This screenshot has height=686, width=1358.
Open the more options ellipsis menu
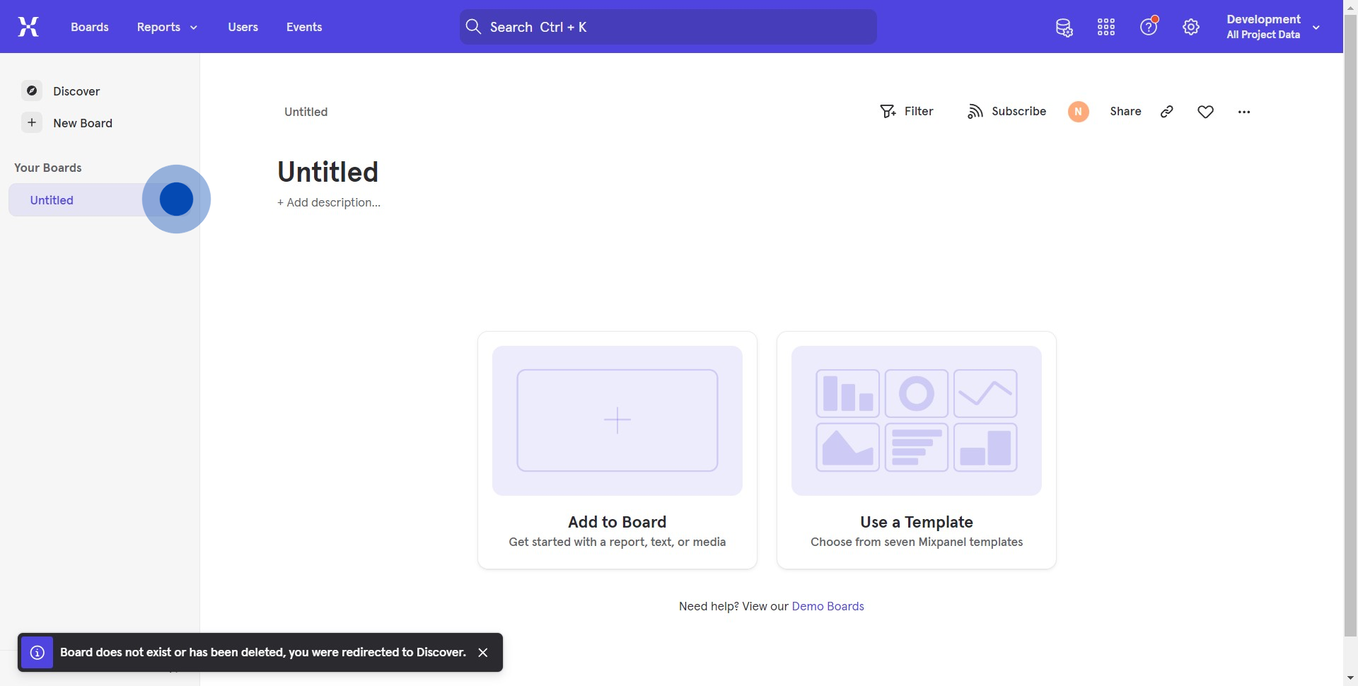pos(1244,111)
